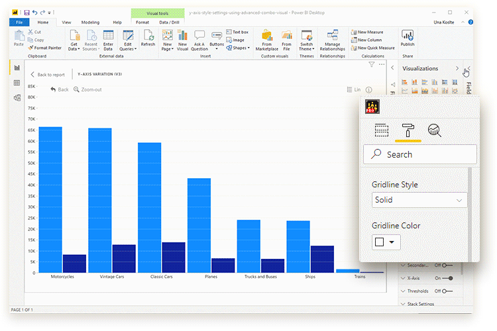Image resolution: width=497 pixels, height=331 pixels.
Task: Toggle the Secondary axis switch
Action: coord(447,265)
